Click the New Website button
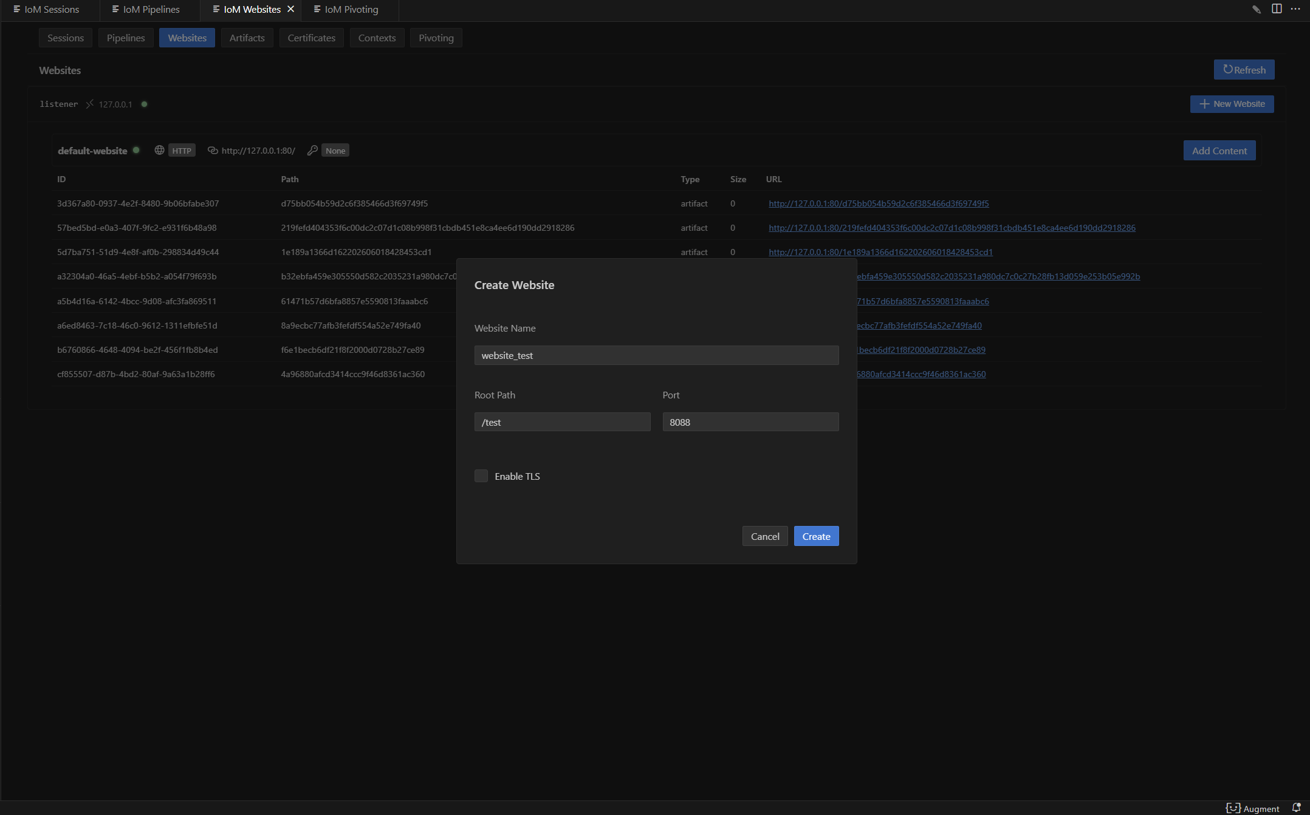Image resolution: width=1310 pixels, height=815 pixels. click(1232, 104)
